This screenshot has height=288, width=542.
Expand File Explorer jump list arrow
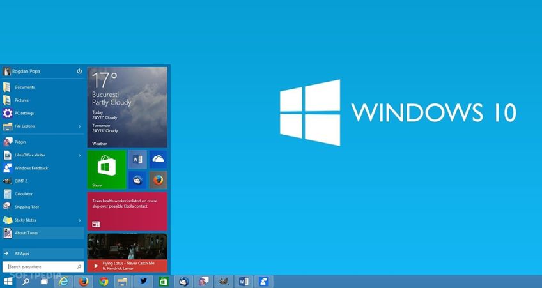click(x=79, y=126)
